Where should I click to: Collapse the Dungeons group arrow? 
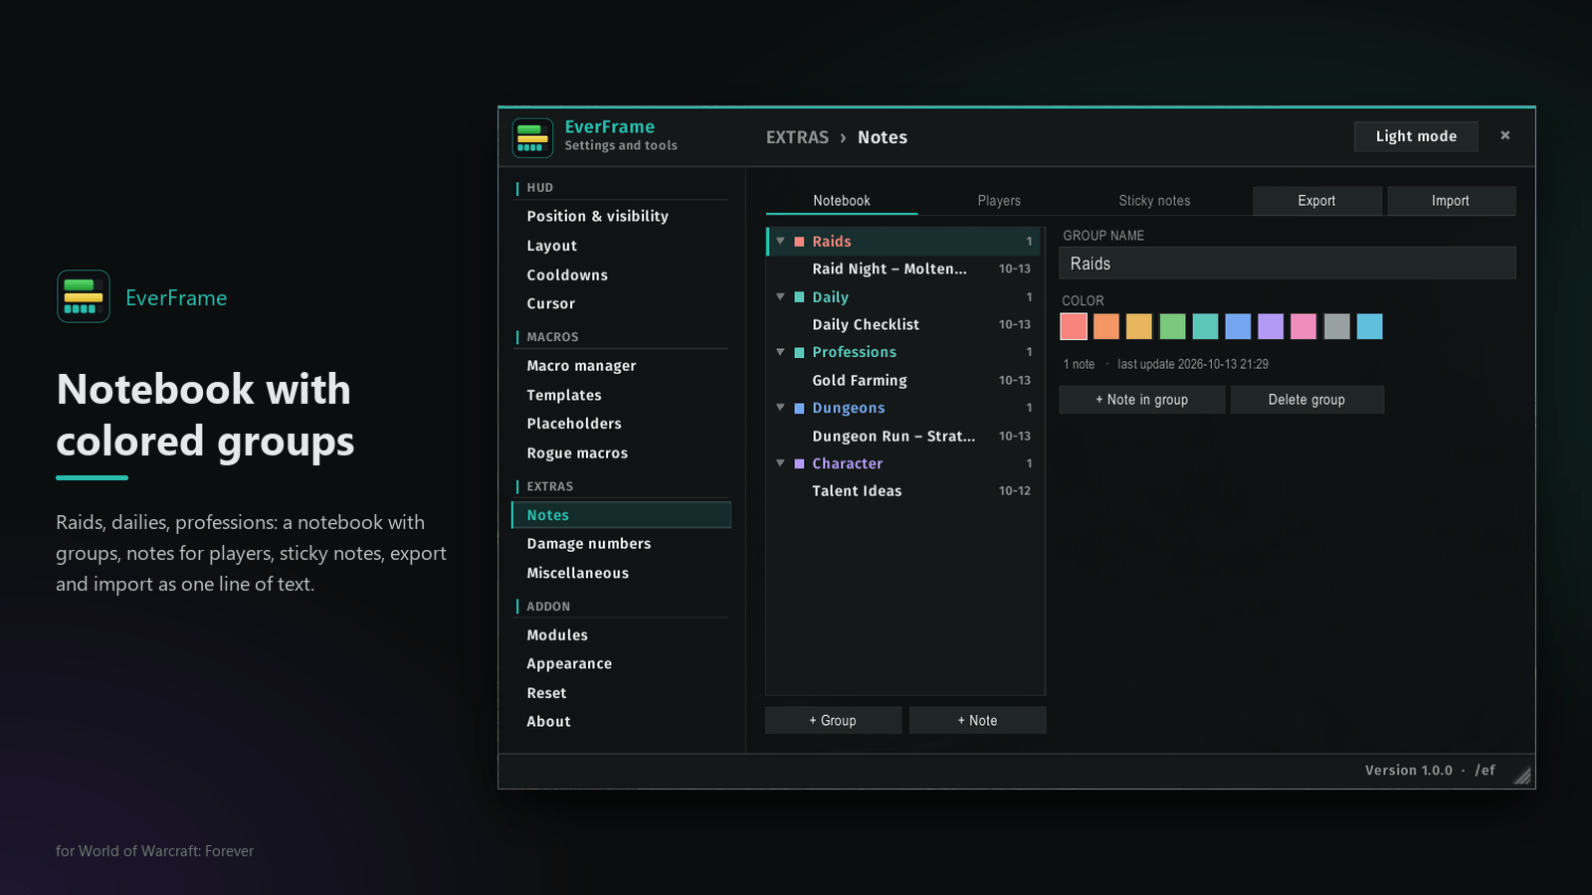coord(780,408)
